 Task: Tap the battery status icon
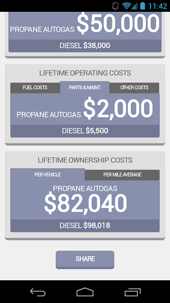143,6
